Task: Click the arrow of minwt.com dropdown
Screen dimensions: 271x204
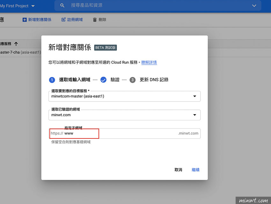Action: (194, 115)
